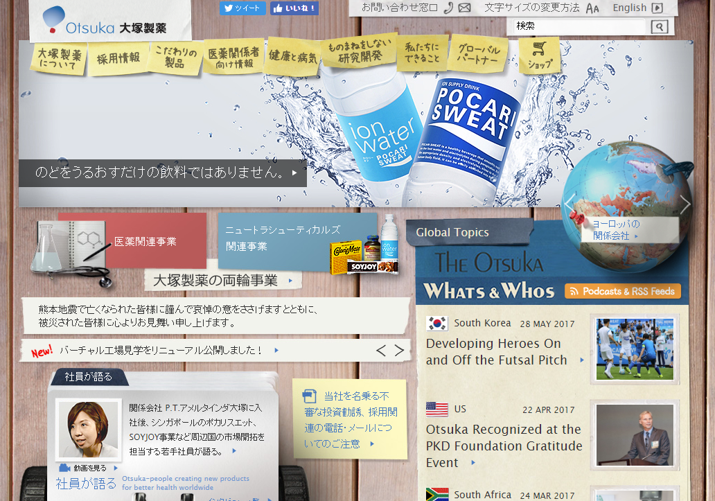Open the 健康と病気 menu item
Screen dimensions: 715x501
point(293,56)
